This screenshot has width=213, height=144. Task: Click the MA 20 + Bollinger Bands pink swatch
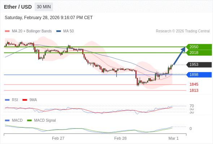pos(7,31)
